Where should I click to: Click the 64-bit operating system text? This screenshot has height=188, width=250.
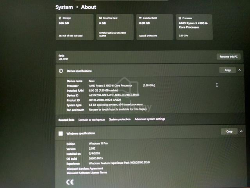(116, 105)
